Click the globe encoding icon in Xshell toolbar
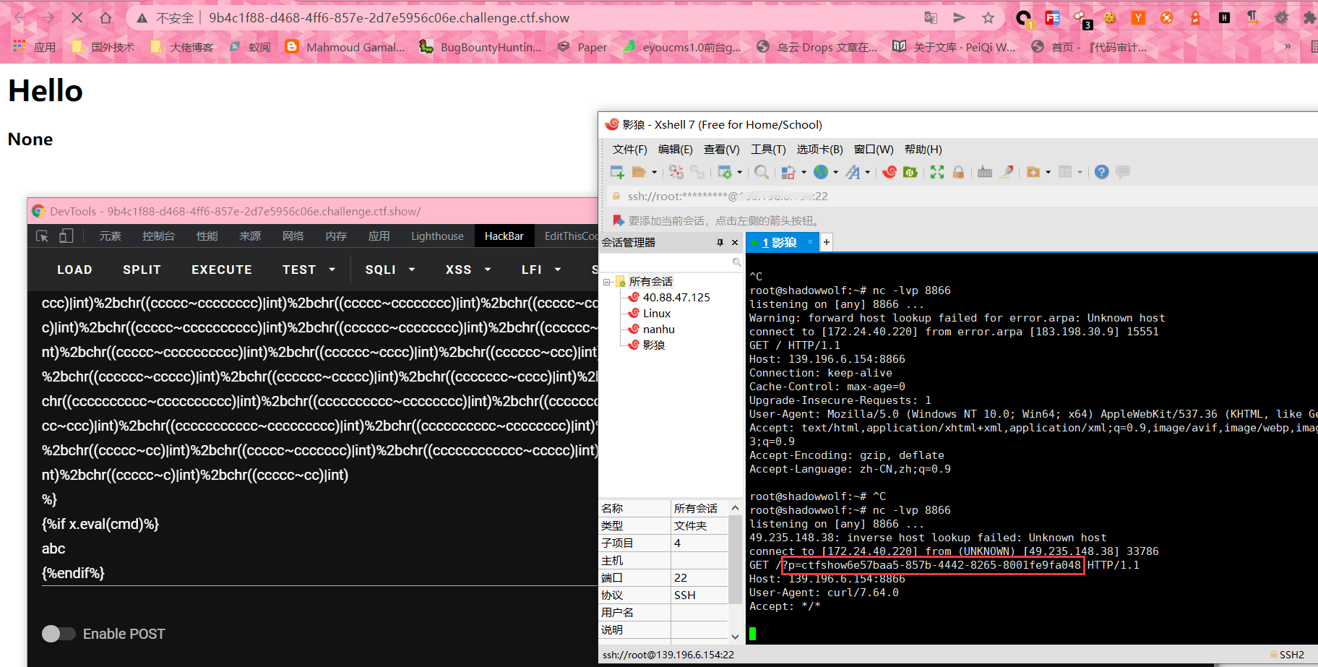 coord(821,172)
